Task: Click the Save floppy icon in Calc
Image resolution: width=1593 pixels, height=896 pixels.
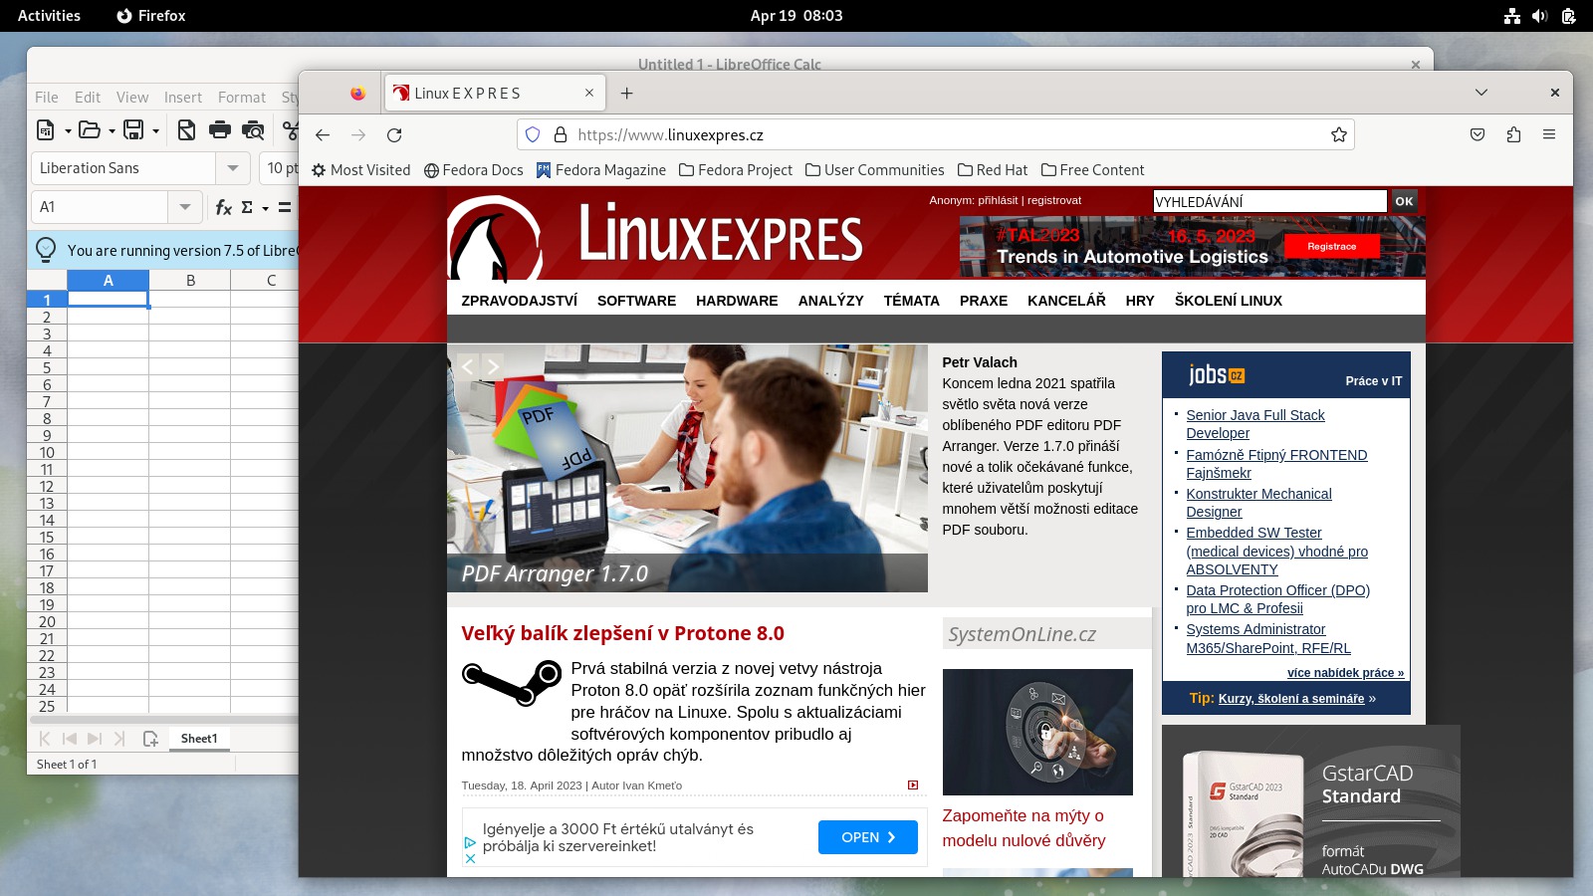Action: [x=133, y=129]
